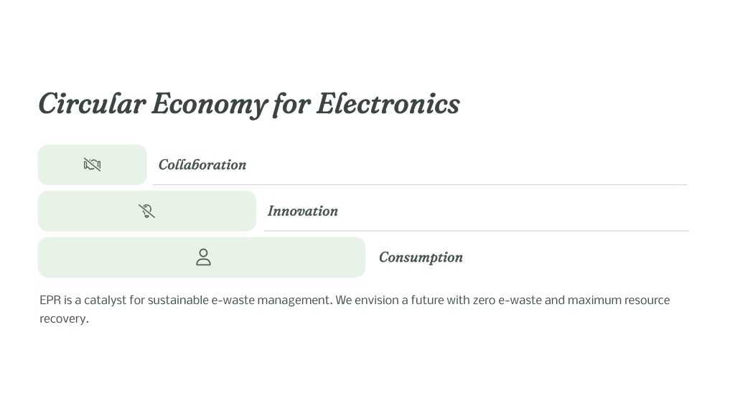This screenshot has width=735, height=413.
Task: Select the green Collaboration bar shape
Action: tap(93, 164)
